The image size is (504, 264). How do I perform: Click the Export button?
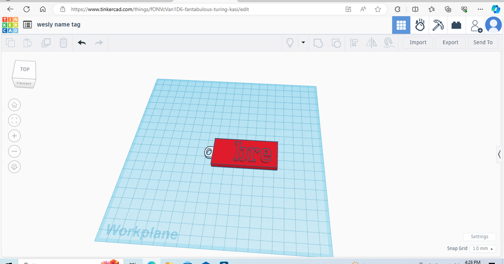[x=450, y=42]
